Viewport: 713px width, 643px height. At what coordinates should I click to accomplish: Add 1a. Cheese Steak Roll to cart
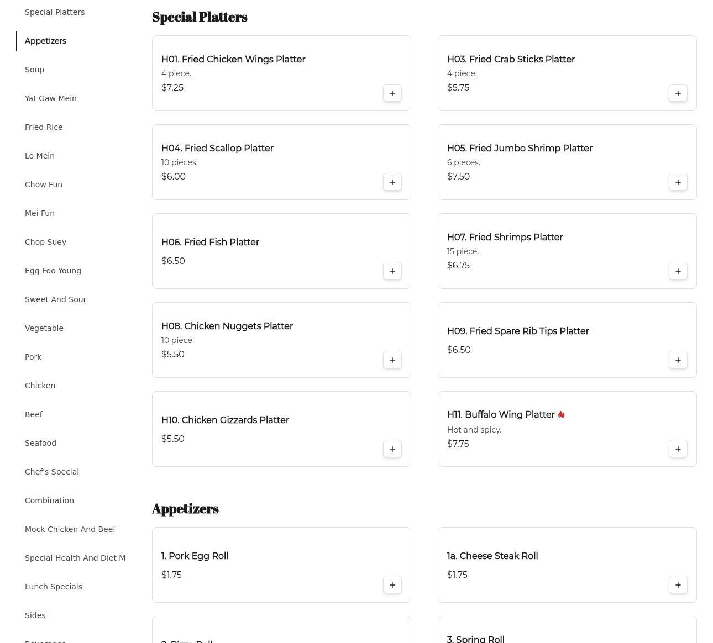click(x=678, y=585)
